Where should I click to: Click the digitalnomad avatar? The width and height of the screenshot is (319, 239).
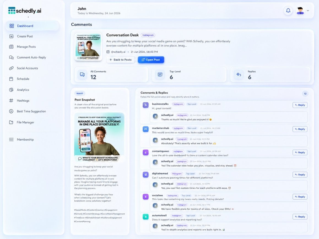click(145, 175)
